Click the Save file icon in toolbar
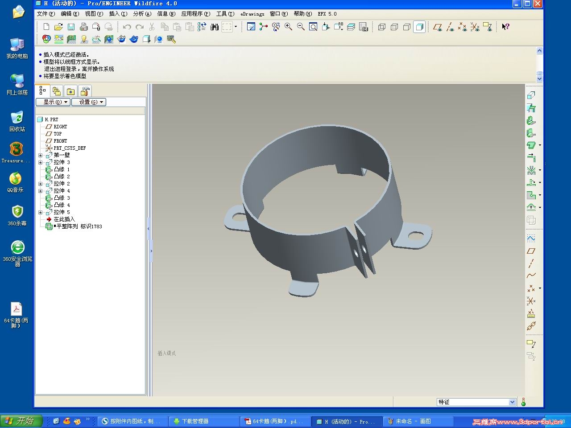The image size is (571, 428). pos(71,27)
